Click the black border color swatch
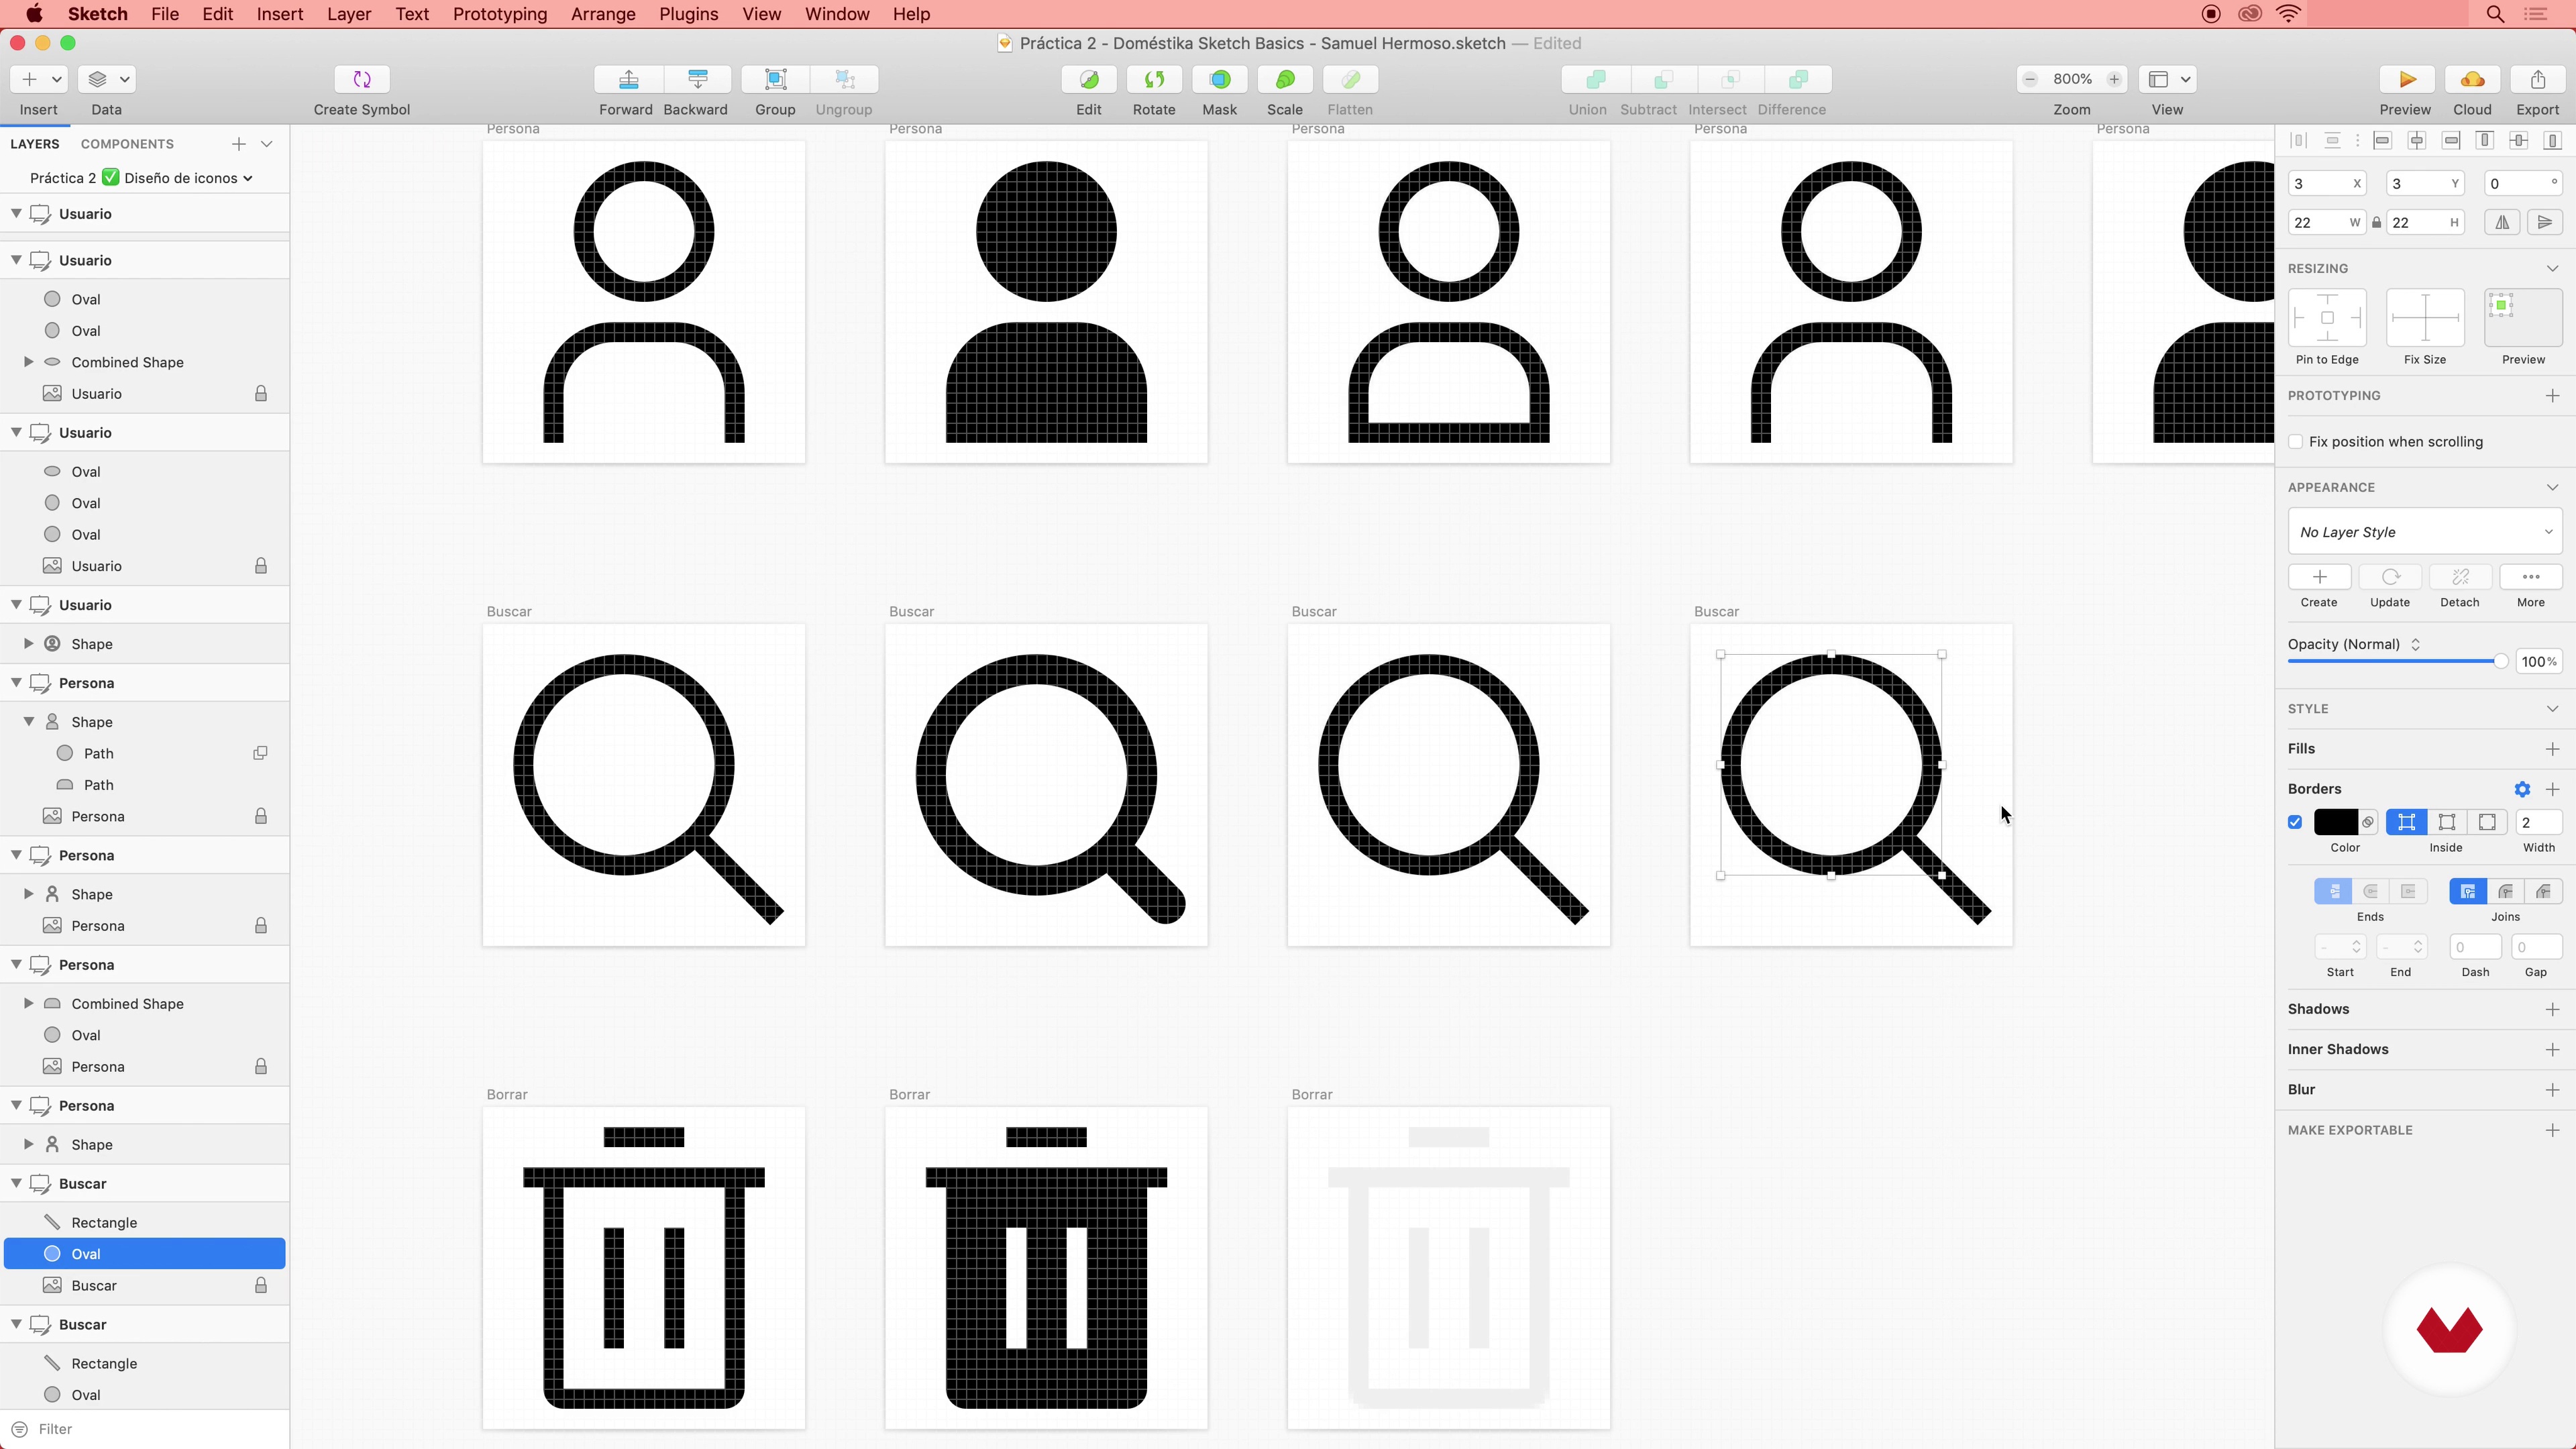The image size is (2576, 1449). (2335, 822)
